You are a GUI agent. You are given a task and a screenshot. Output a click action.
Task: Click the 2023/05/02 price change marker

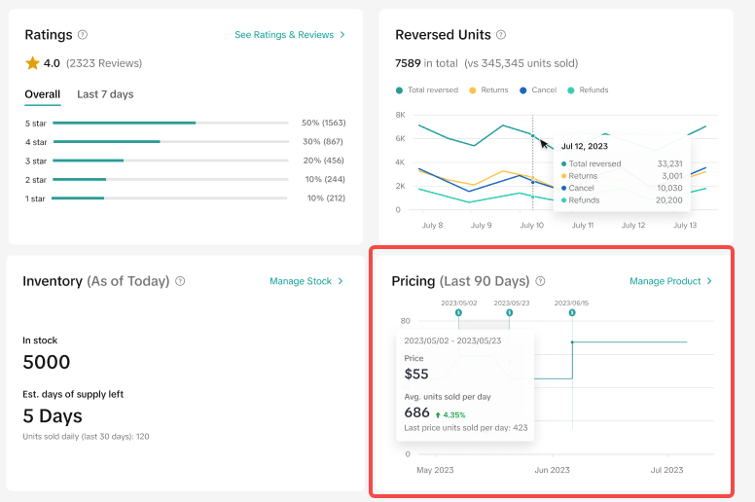point(458,312)
